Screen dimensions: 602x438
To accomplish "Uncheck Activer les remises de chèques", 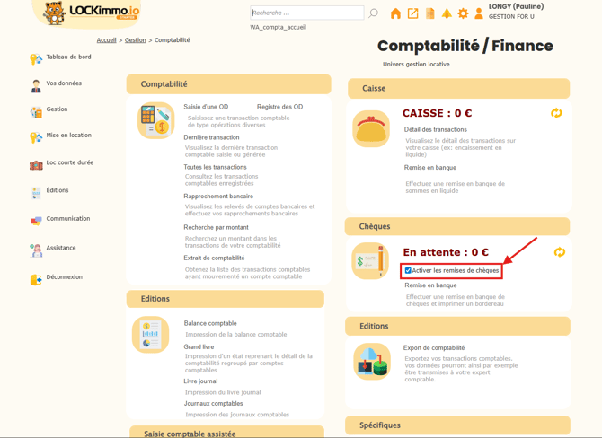I will [408, 270].
